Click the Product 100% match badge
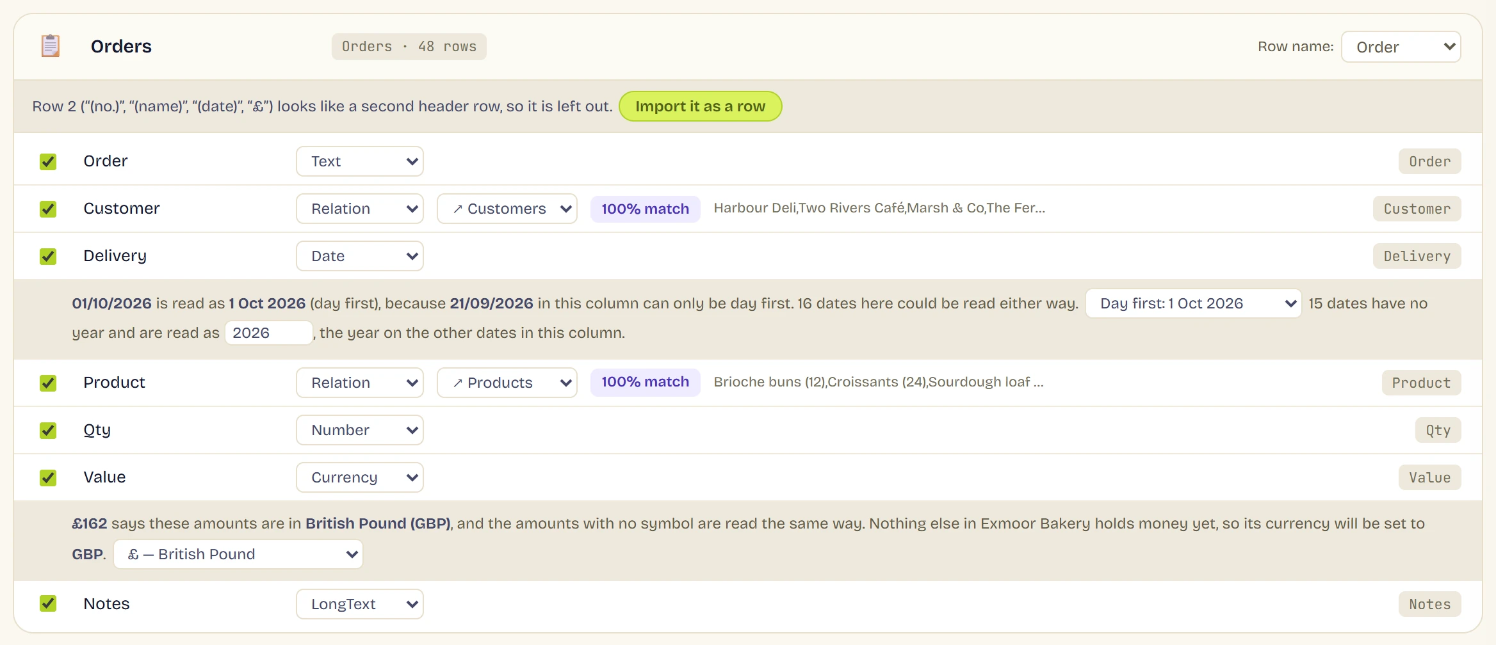Image resolution: width=1496 pixels, height=645 pixels. pyautogui.click(x=646, y=382)
